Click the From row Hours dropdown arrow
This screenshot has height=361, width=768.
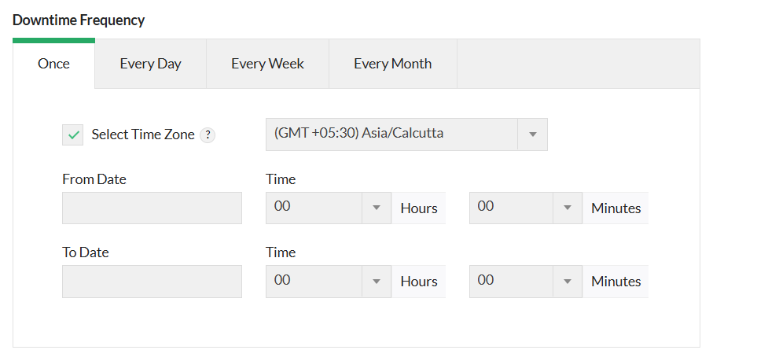(x=376, y=208)
